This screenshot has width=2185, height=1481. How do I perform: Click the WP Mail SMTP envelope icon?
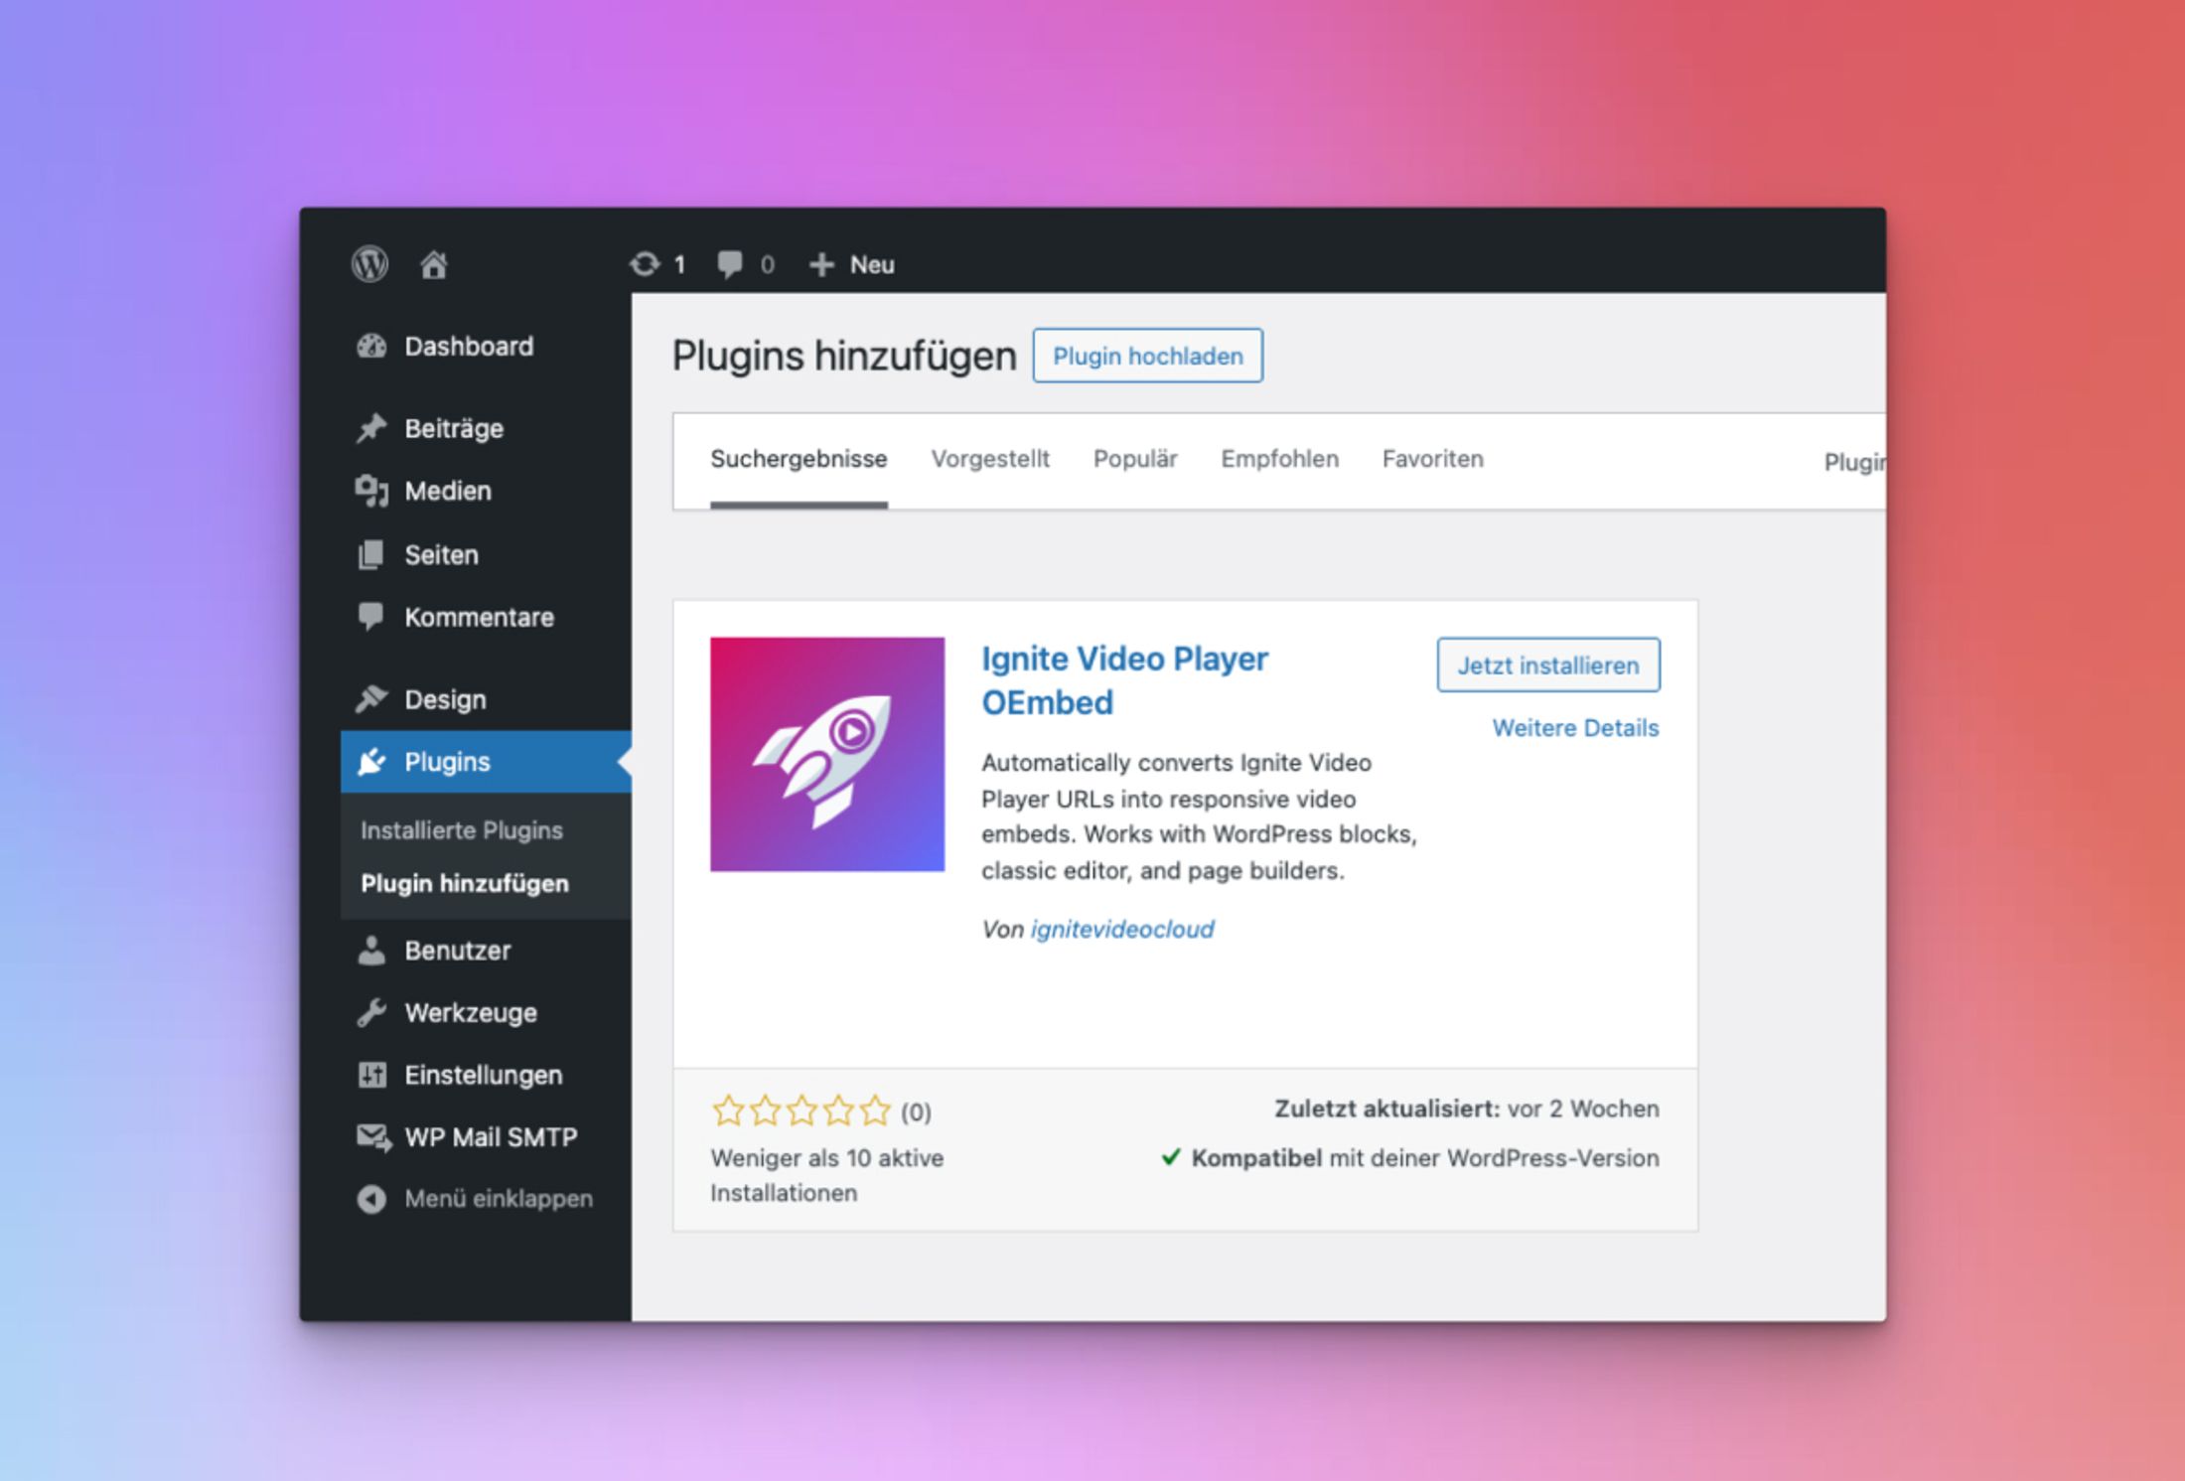coord(371,1136)
